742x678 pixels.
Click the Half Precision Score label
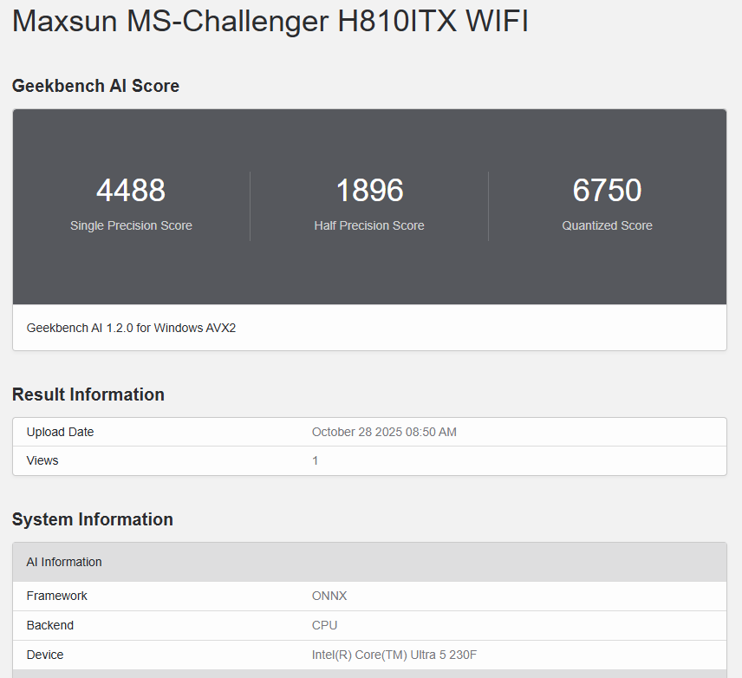(x=369, y=225)
